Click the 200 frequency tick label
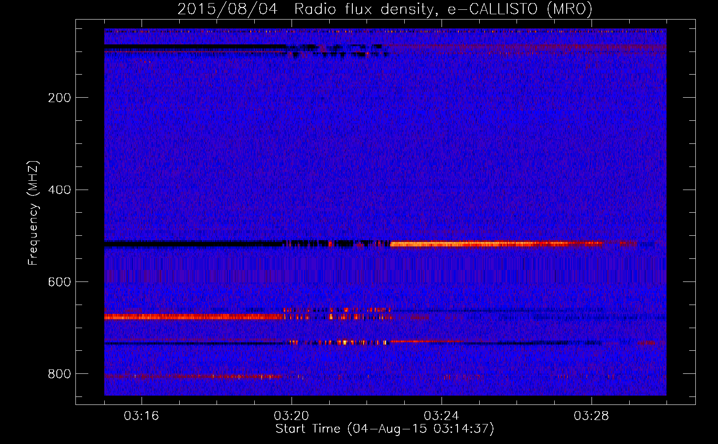 pos(59,98)
